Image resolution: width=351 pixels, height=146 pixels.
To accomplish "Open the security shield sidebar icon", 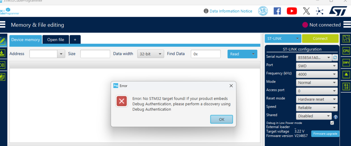I will pyautogui.click(x=2, y=77).
